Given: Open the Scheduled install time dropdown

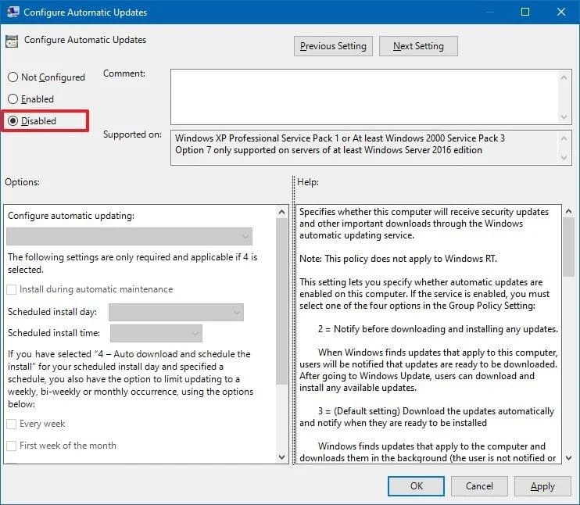Looking at the screenshot, I should [x=156, y=334].
